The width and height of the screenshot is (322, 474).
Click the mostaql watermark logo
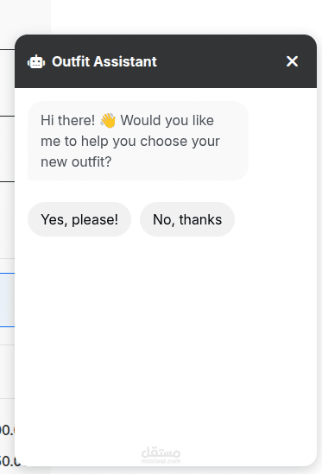(x=161, y=452)
